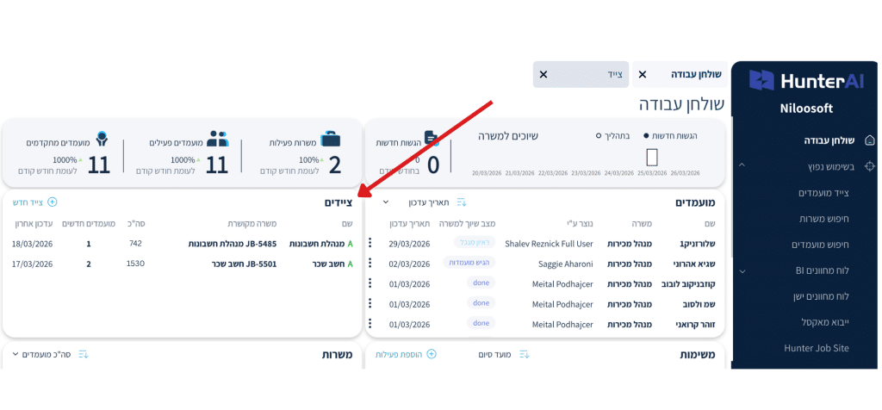The width and height of the screenshot is (882, 410).
Task: Click the HunterAI logo icon
Action: point(761,81)
